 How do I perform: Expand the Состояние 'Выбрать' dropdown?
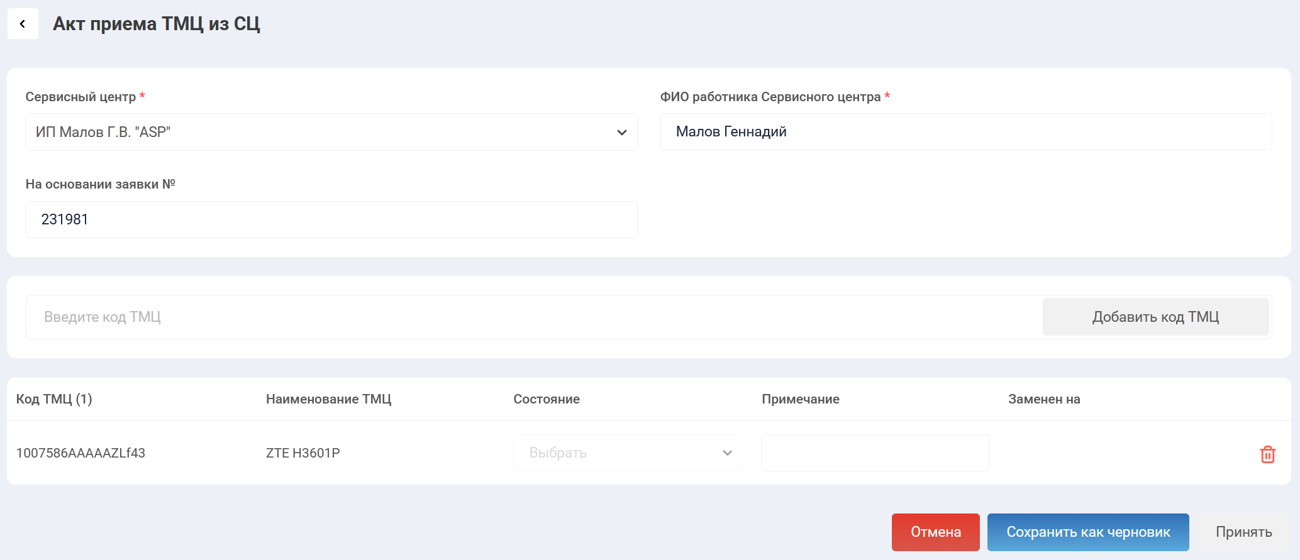(x=628, y=453)
